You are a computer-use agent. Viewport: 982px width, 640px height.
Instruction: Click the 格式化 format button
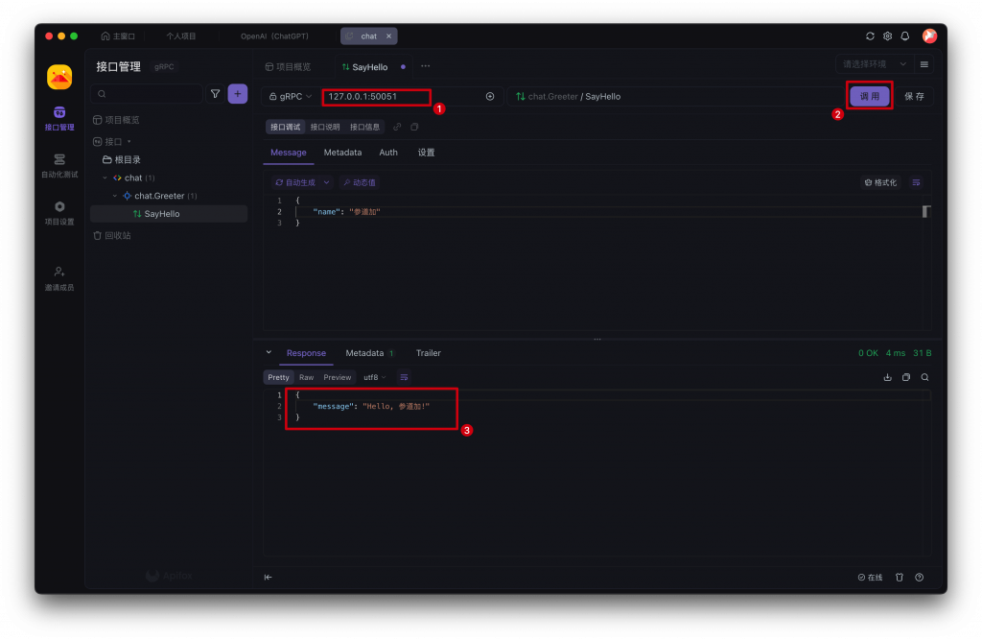(880, 182)
